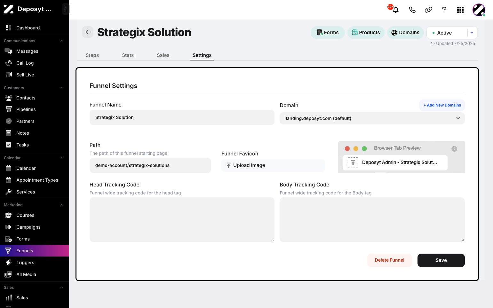Collapse the Communications section
The image size is (493, 308).
tap(62, 41)
